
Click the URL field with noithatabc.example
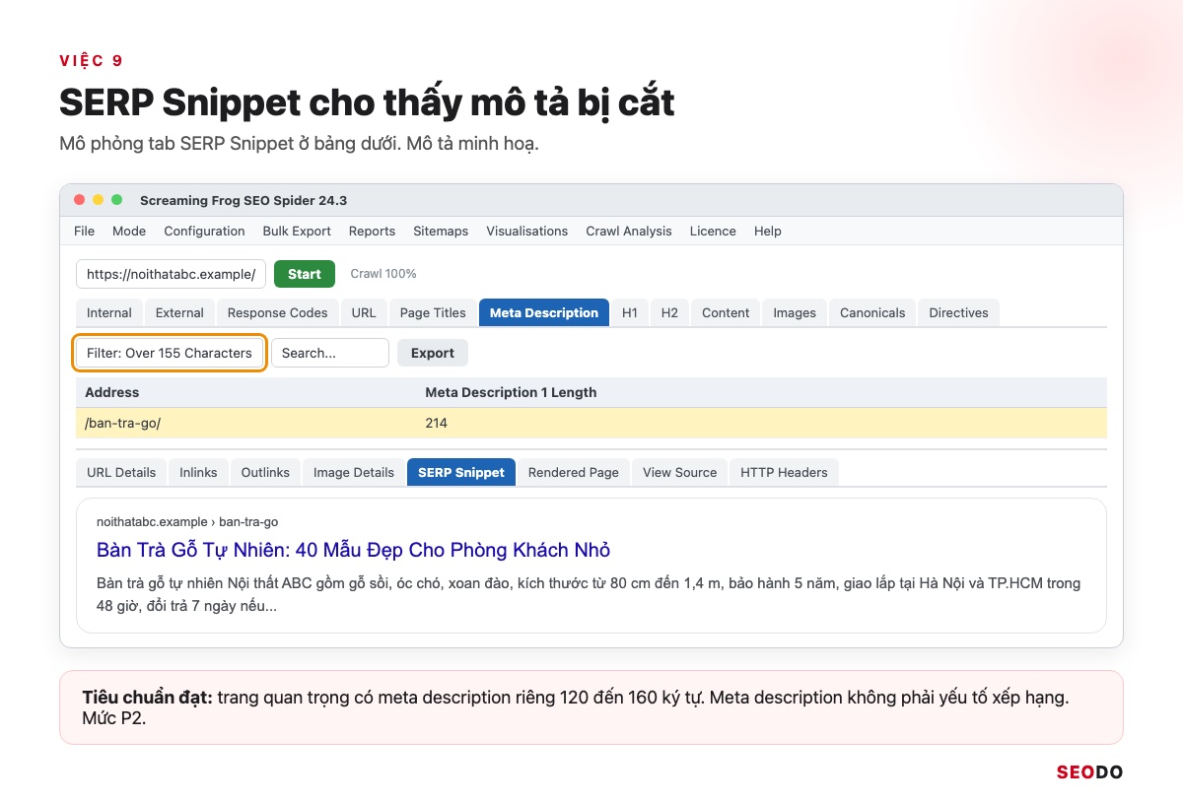click(x=171, y=274)
